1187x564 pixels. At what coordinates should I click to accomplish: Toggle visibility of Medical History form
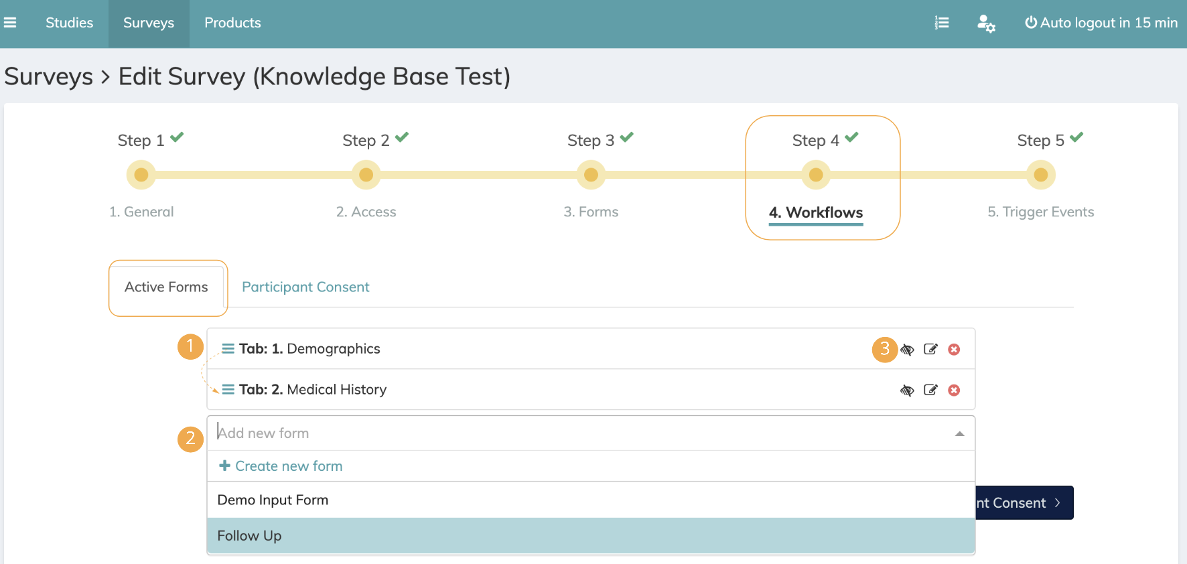click(x=908, y=391)
